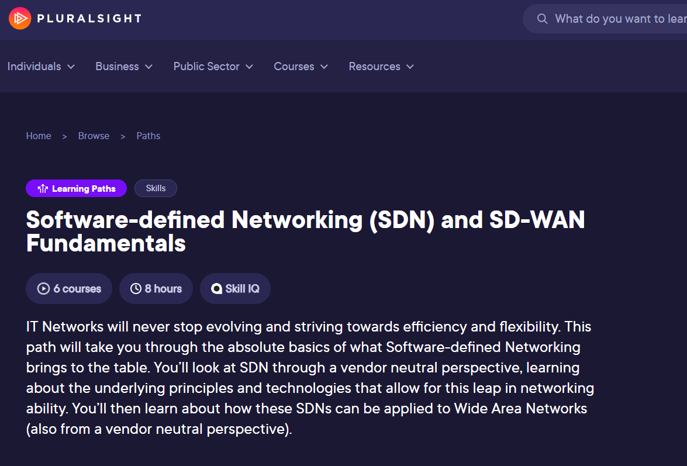Screen dimensions: 687x466
Task: Navigate to Paths breadcrumb link
Action: pyautogui.click(x=149, y=136)
